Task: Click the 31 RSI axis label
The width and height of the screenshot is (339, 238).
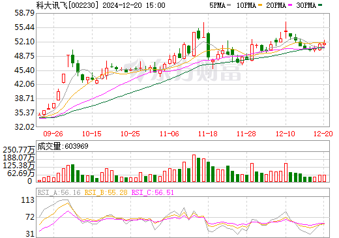Action: pyautogui.click(x=30, y=234)
